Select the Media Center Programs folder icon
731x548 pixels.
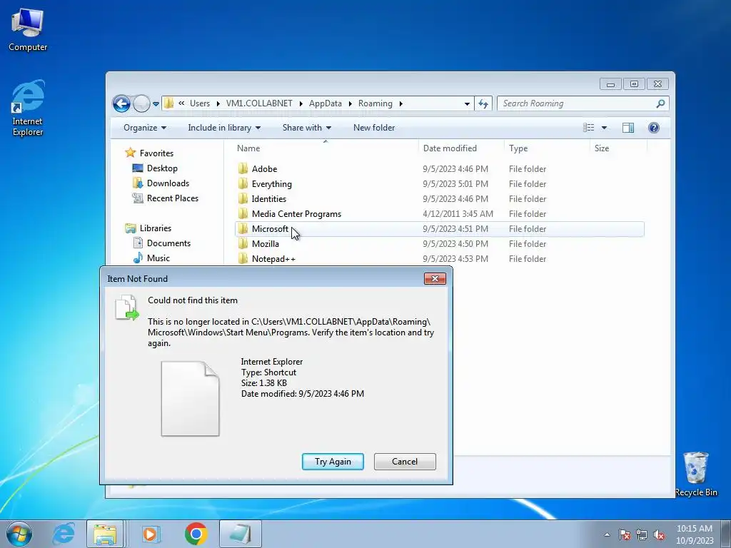tap(243, 213)
